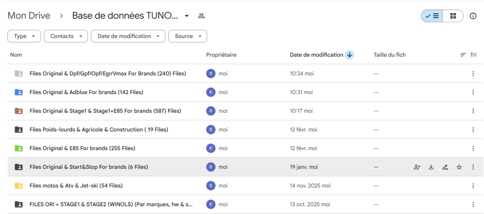Click the Taille du fich column header
Screen dimensions: 484x214
[x=389, y=55]
